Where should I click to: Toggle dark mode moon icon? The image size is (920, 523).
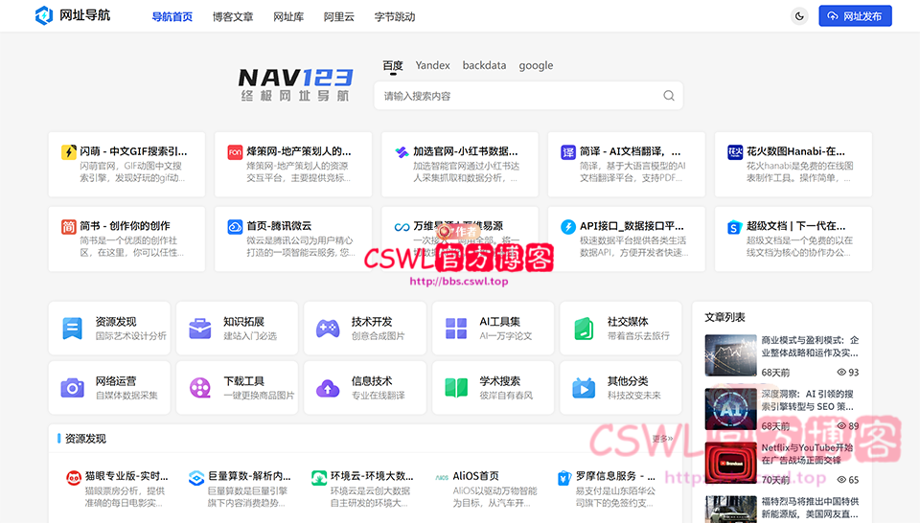click(800, 16)
